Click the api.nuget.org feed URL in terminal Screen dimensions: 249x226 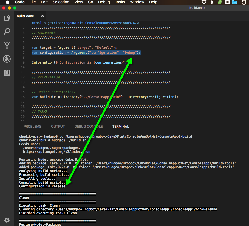[x=56, y=152]
